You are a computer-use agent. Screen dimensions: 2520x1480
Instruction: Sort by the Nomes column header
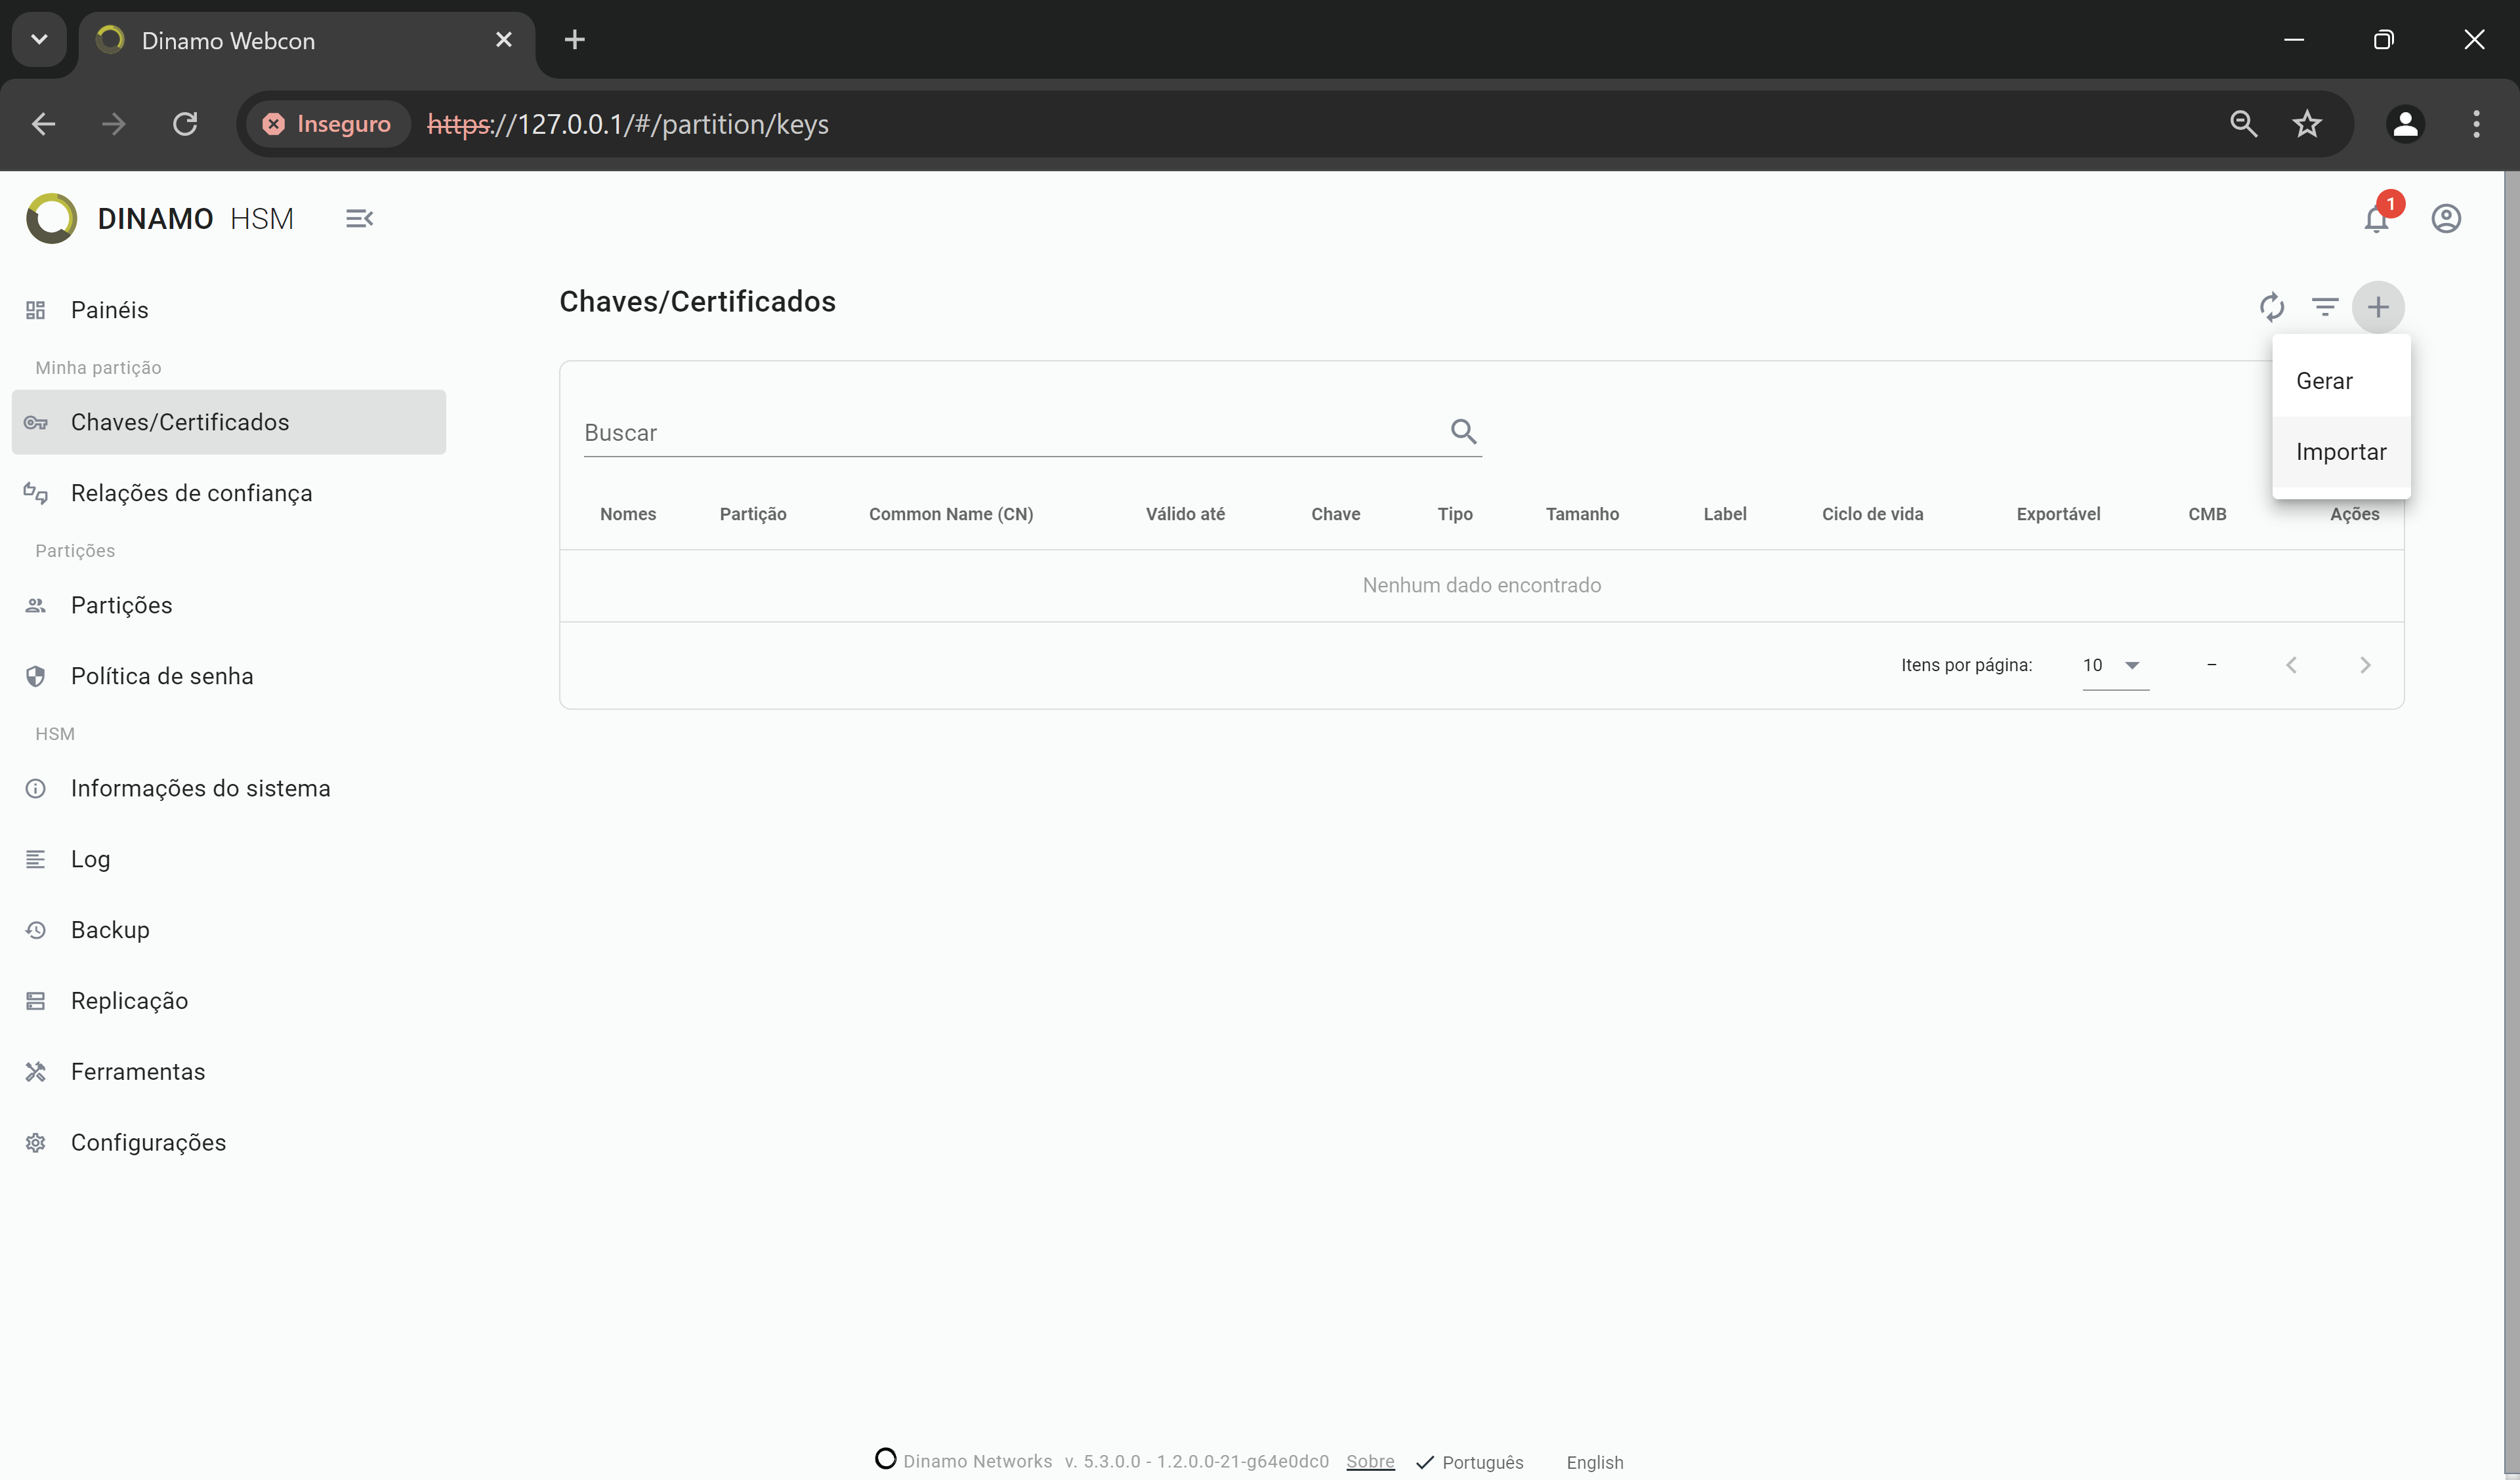pos(628,514)
